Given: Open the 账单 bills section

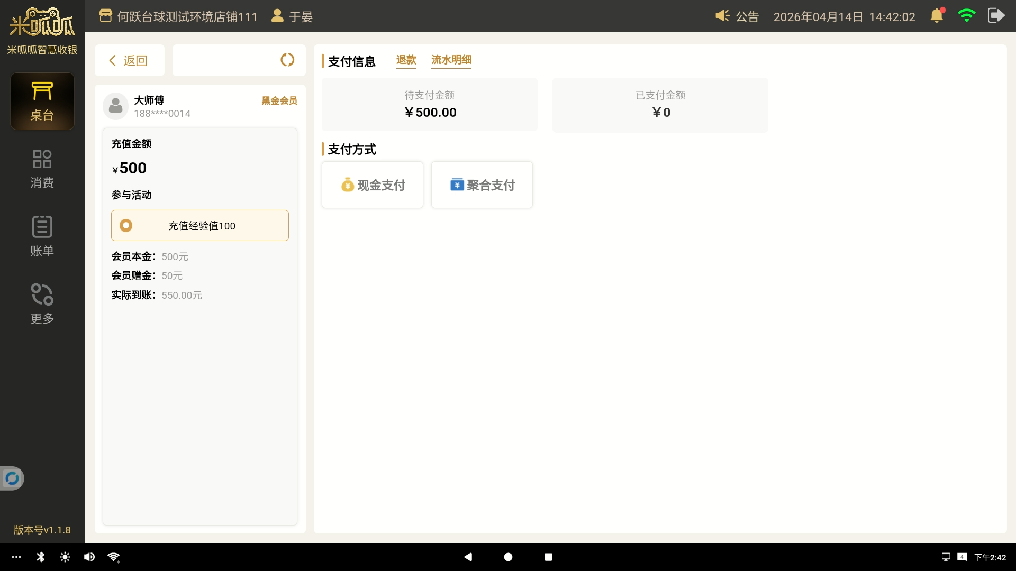Looking at the screenshot, I should (x=42, y=236).
